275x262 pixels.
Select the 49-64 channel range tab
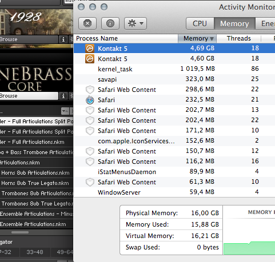click(62, 252)
